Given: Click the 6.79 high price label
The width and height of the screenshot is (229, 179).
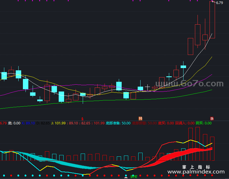Looking at the screenshot, I should (219, 3).
